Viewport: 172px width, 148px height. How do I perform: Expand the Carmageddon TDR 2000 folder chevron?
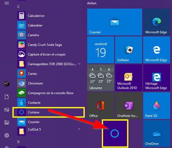[79, 64]
